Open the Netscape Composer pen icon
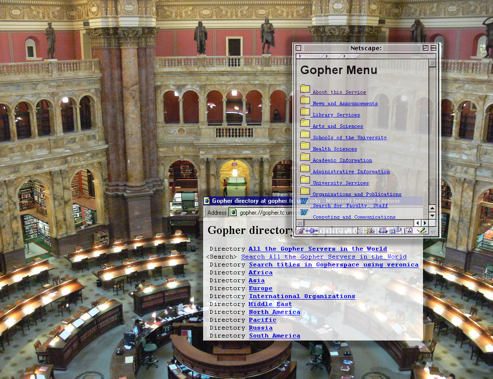The width and height of the screenshot is (493, 379). [422, 231]
